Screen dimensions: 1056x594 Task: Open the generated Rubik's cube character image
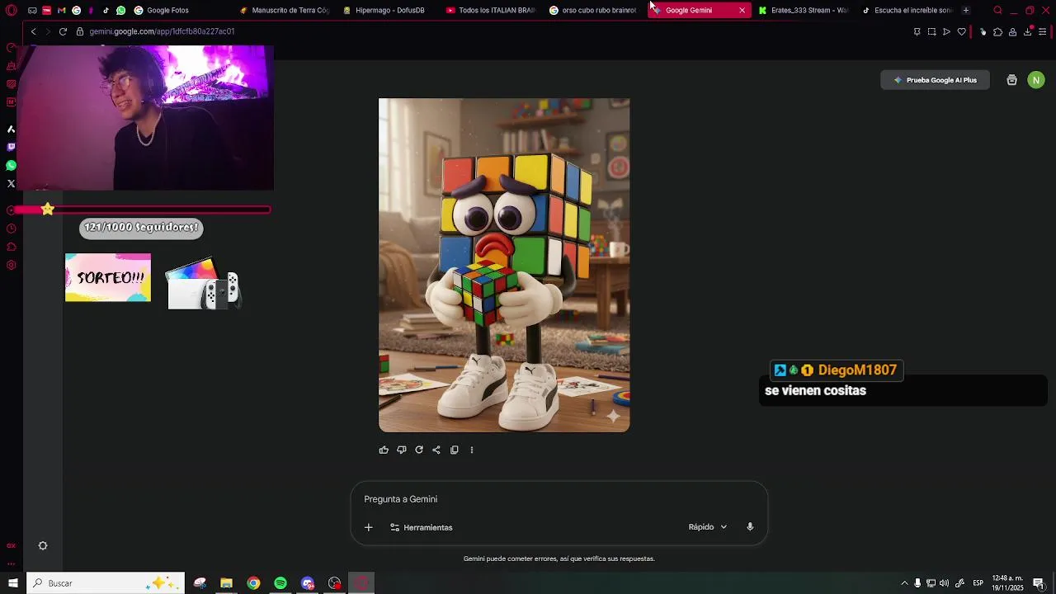coord(504,265)
